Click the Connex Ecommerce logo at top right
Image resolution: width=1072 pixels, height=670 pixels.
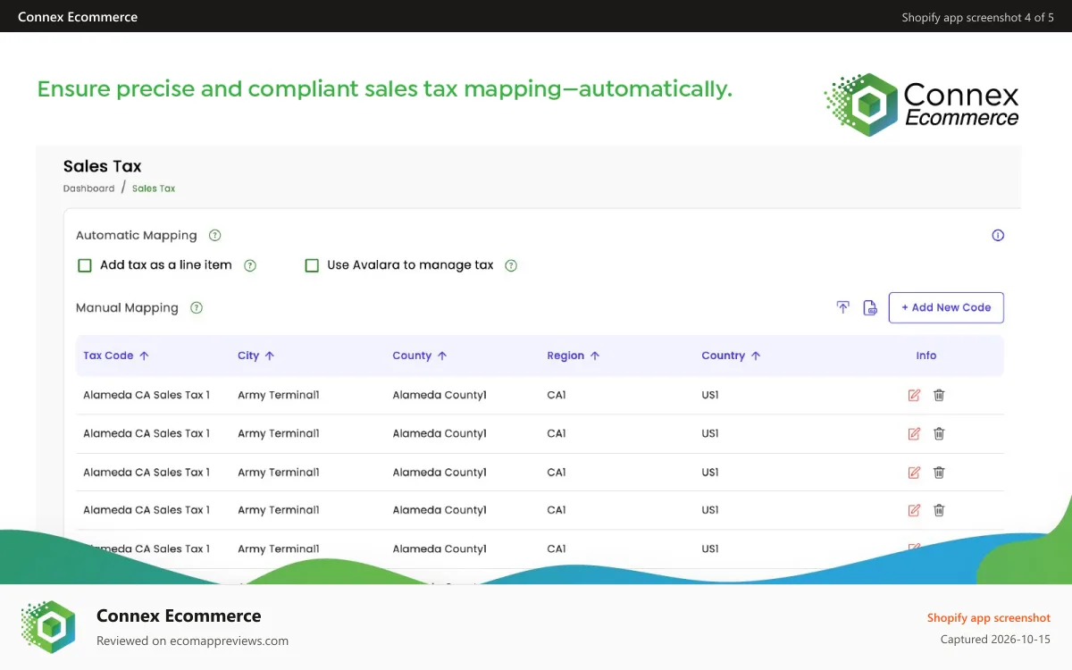(921, 105)
